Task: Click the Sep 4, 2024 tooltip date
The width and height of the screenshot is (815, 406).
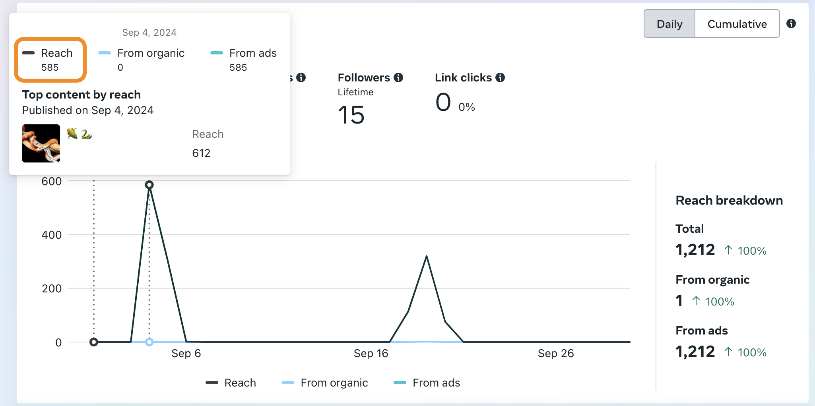Action: 149,33
